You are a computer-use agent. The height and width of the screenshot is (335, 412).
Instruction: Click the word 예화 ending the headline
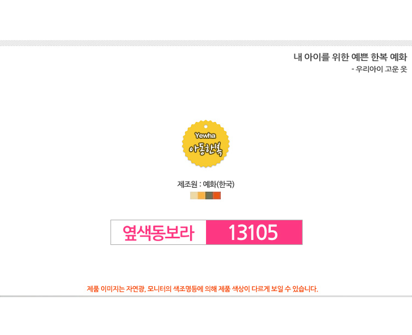coord(399,57)
